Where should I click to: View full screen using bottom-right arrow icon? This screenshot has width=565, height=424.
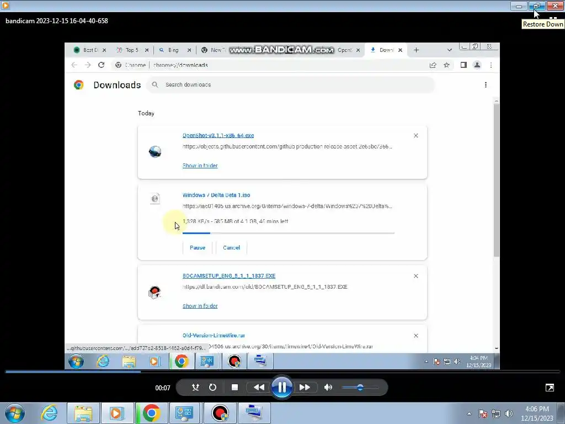(550, 388)
